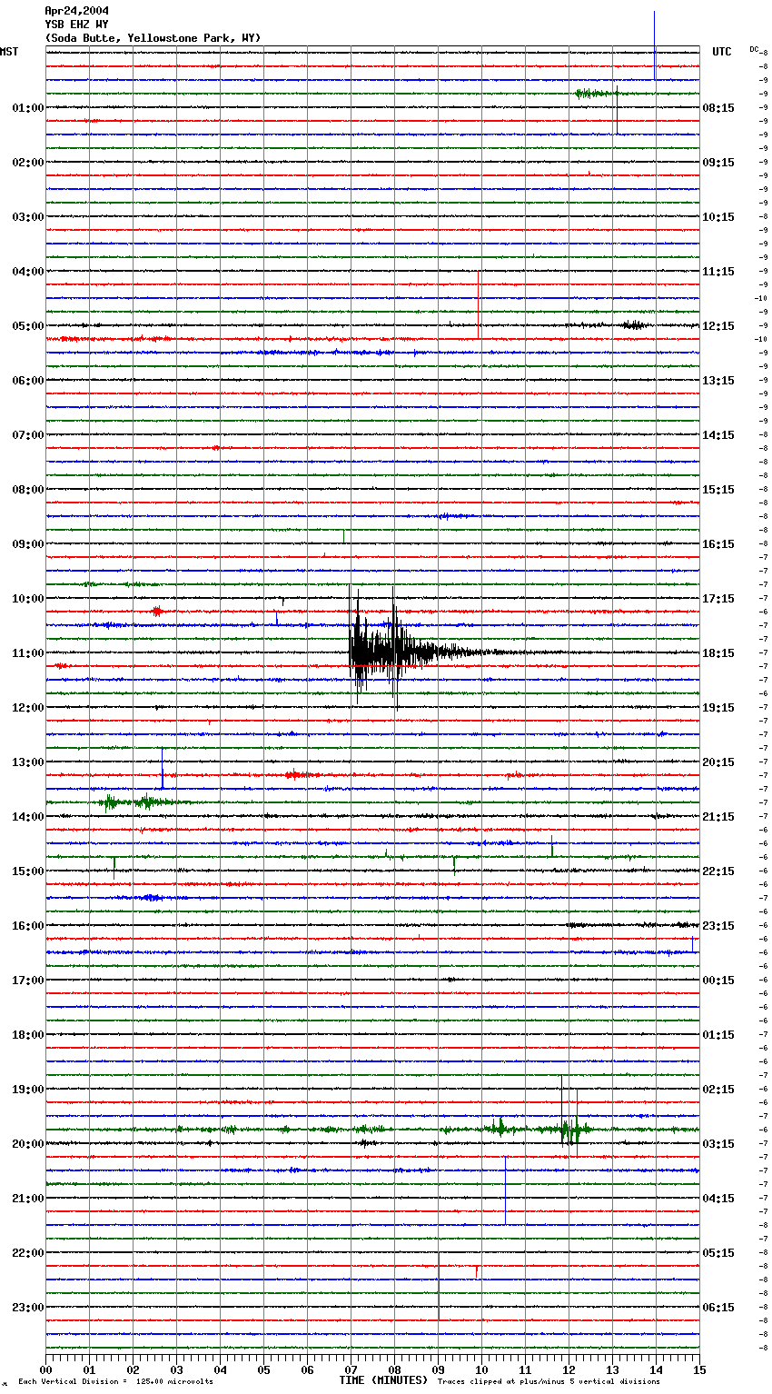Image resolution: width=772 pixels, height=1394 pixels.
Task: Select the 22:00 MST time label
Action: click(x=28, y=1253)
